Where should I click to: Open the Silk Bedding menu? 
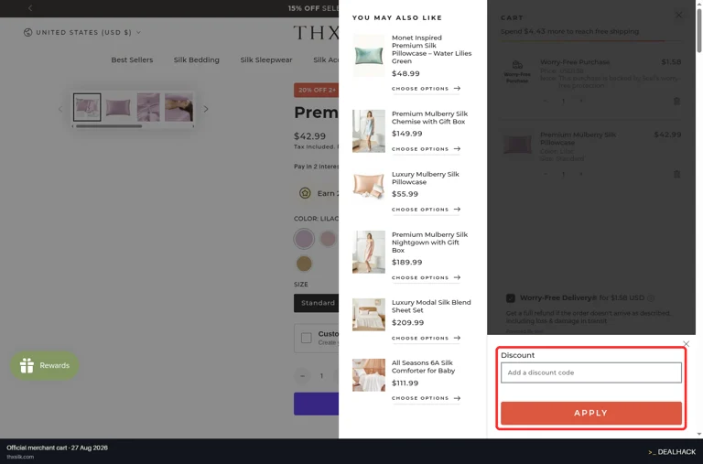197,59
